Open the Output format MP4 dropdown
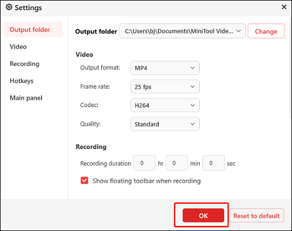Screen dimensions: 292x231 165,68
